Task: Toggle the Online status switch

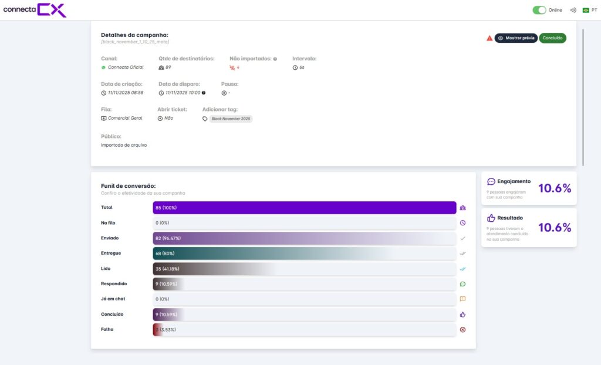Action: click(x=539, y=10)
